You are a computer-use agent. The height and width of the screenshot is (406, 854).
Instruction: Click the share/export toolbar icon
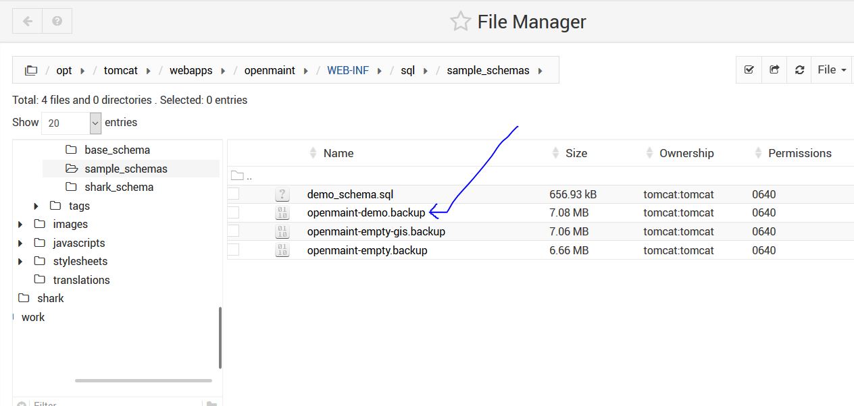click(x=774, y=69)
